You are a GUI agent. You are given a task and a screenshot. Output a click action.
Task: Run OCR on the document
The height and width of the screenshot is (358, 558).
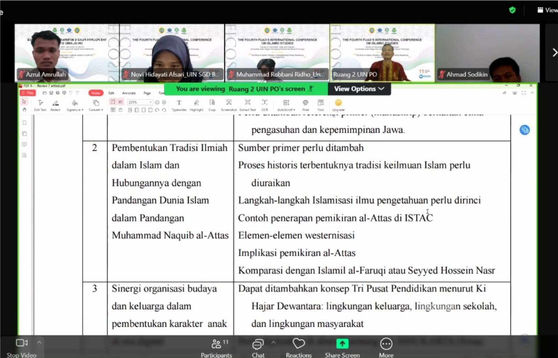(265, 104)
